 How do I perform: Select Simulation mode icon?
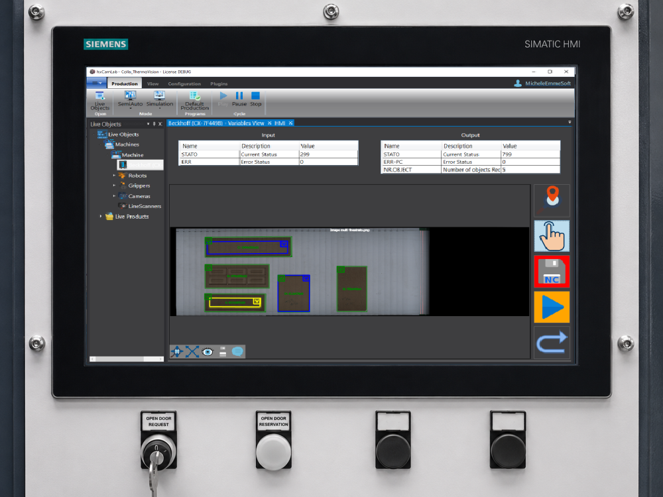click(159, 99)
